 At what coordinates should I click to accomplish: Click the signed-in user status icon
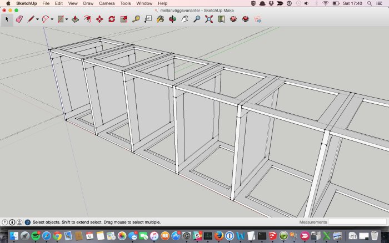click(19, 222)
